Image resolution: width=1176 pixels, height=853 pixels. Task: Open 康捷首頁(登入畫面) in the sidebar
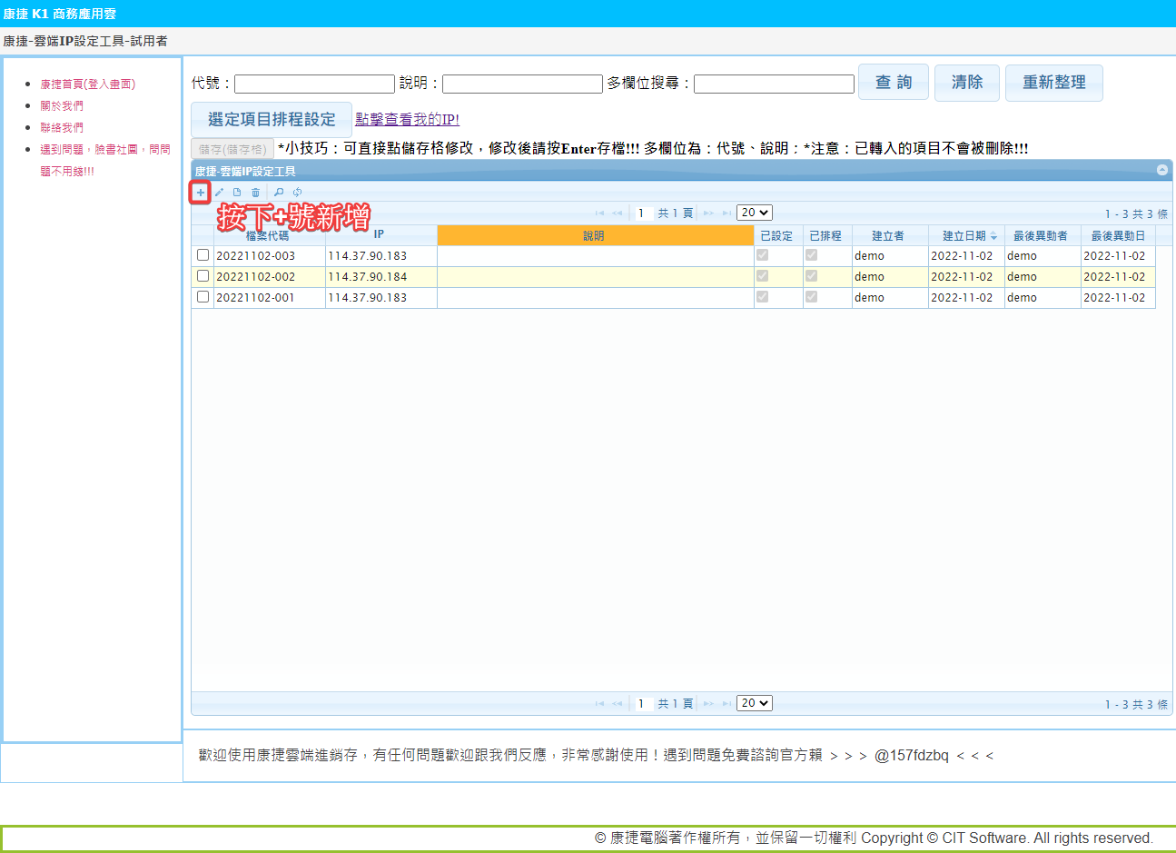pyautogui.click(x=87, y=84)
